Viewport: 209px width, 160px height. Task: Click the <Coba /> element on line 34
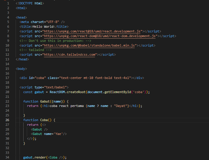pyautogui.click(x=55, y=157)
